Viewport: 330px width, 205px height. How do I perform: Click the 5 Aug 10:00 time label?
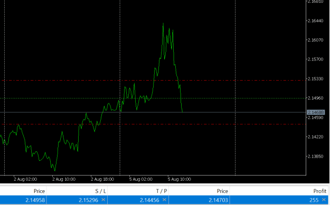click(x=180, y=179)
